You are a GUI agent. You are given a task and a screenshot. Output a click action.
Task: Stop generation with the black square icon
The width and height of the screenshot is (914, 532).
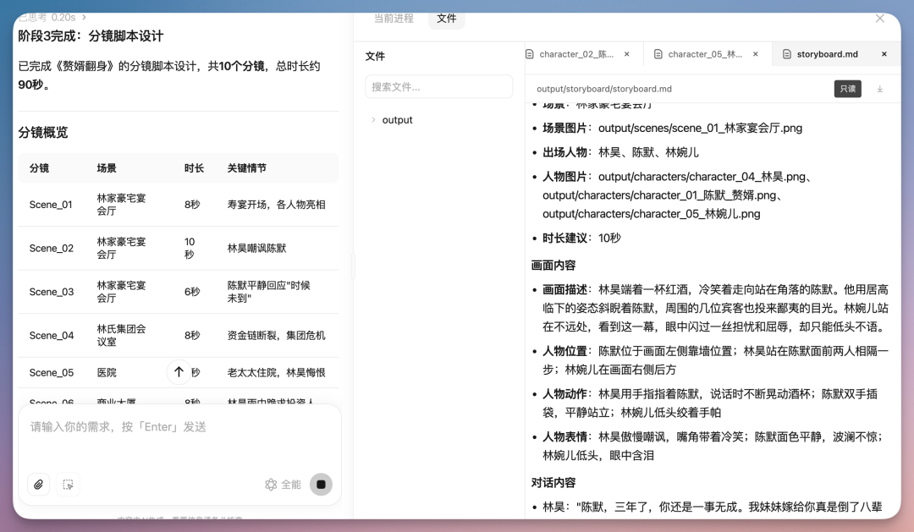(321, 484)
